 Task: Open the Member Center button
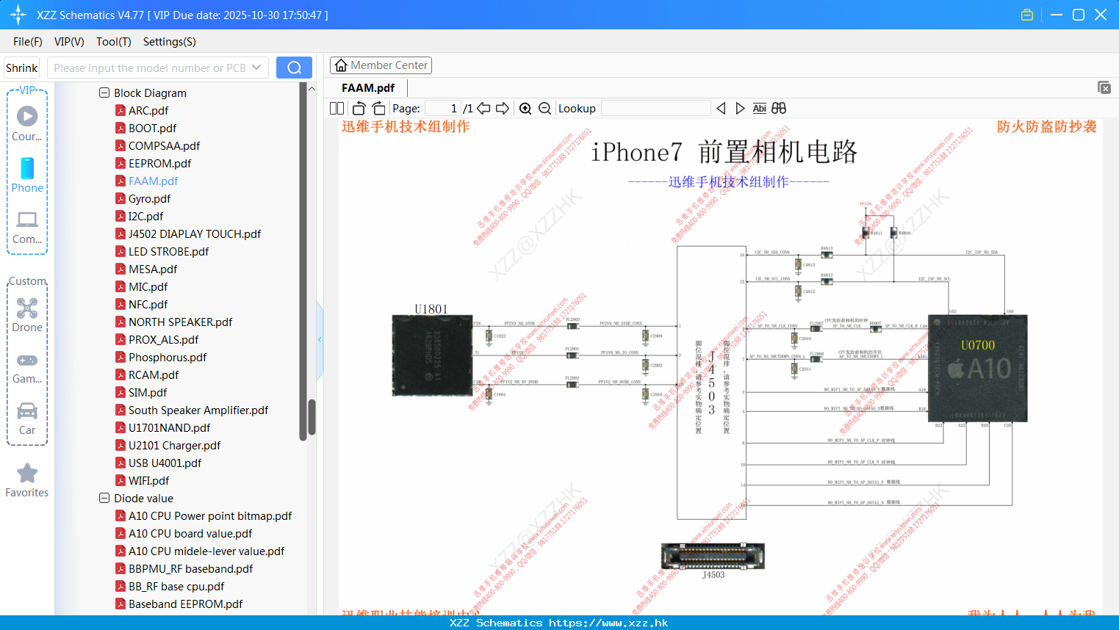pyautogui.click(x=381, y=65)
